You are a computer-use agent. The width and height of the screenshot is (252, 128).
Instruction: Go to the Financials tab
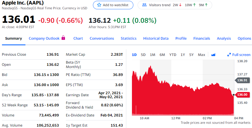pyautogui.click(x=202, y=39)
